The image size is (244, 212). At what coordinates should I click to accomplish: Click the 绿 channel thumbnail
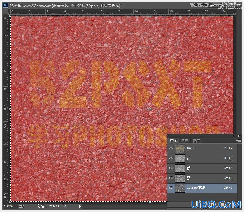[180, 168]
